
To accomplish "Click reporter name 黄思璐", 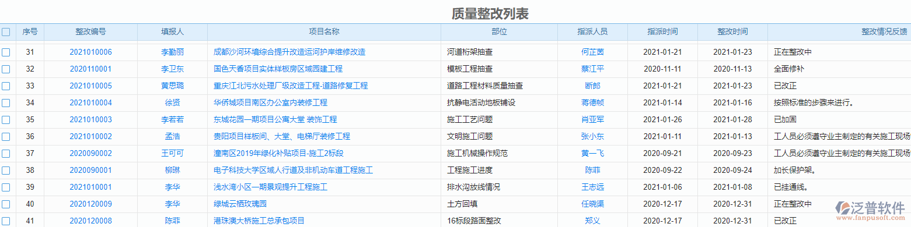I will pos(172,86).
